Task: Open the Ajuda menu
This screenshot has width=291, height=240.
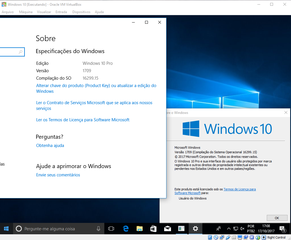Action: click(x=99, y=12)
